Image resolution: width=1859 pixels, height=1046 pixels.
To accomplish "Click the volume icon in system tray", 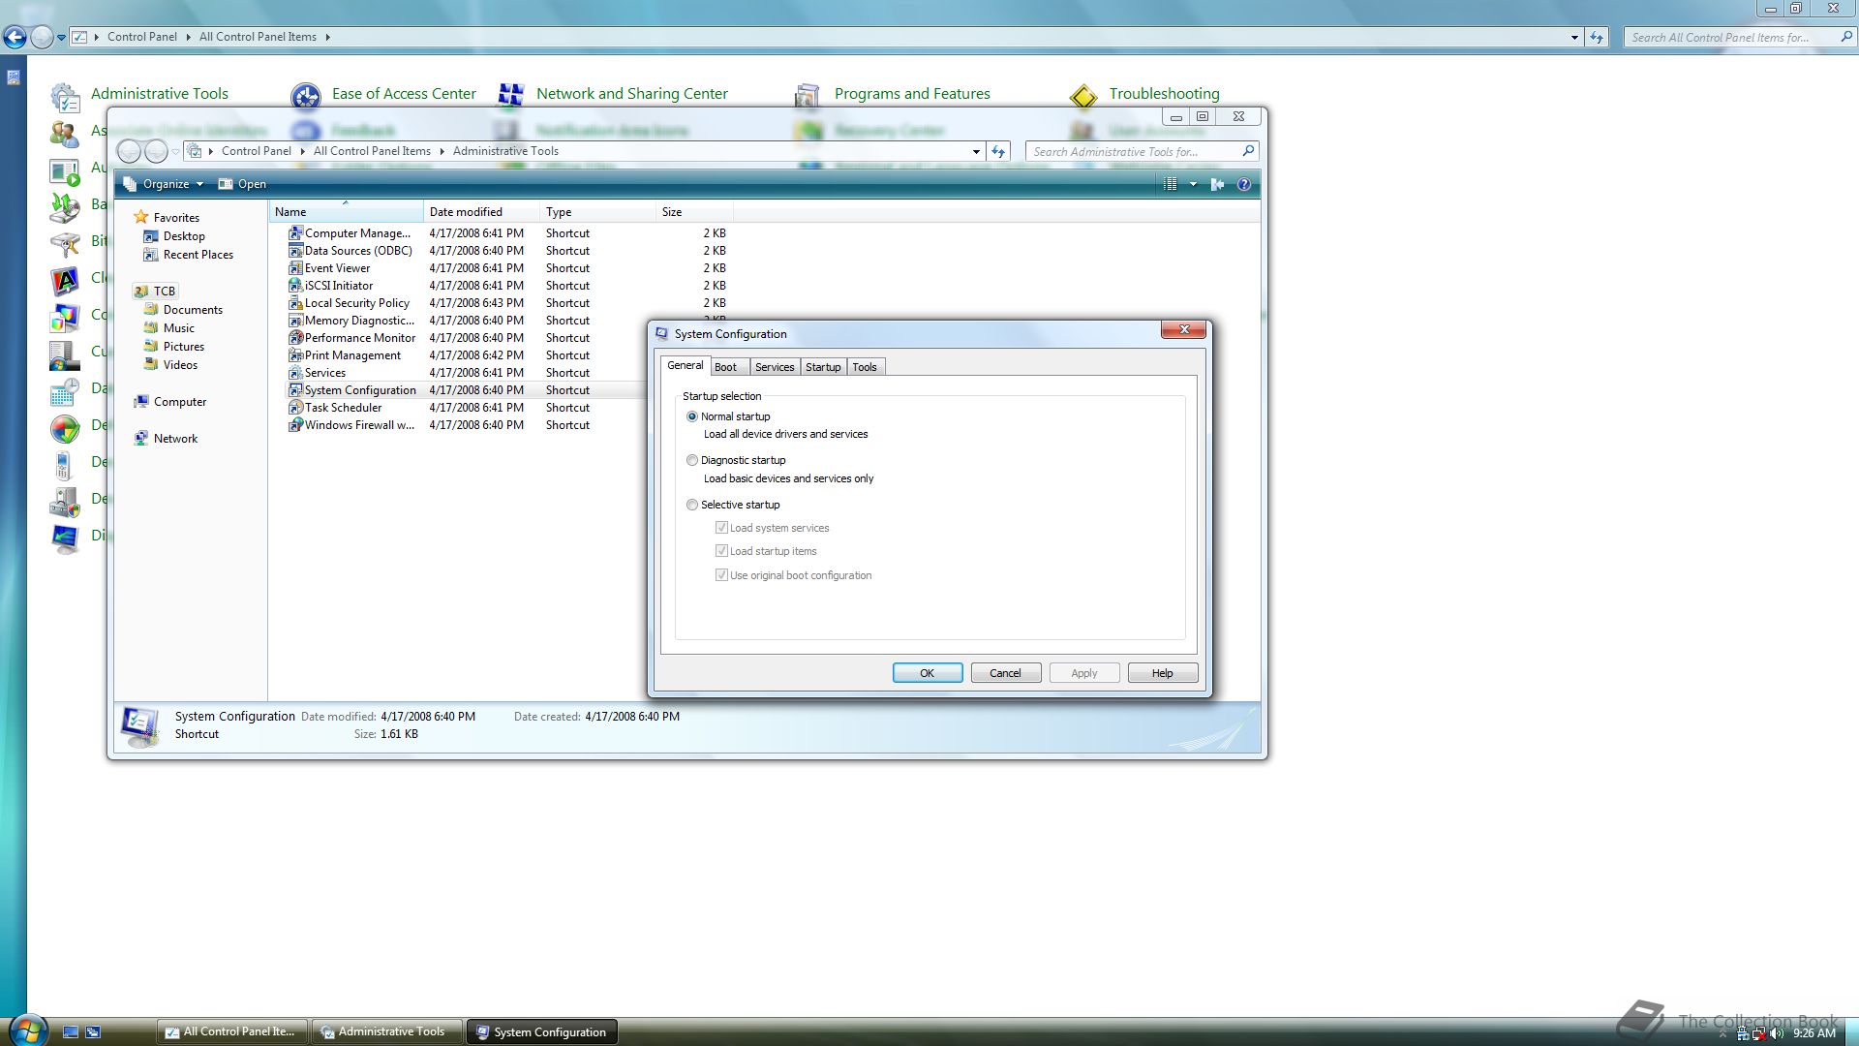I will pos(1777,1033).
